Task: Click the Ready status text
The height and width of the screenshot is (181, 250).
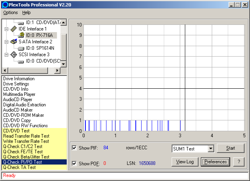Action: 9,175
